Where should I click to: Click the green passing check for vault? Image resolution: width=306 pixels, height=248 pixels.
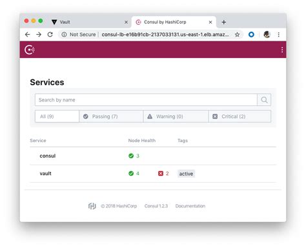pos(131,173)
